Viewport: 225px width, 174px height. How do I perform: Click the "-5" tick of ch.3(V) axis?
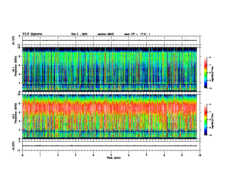(19, 150)
